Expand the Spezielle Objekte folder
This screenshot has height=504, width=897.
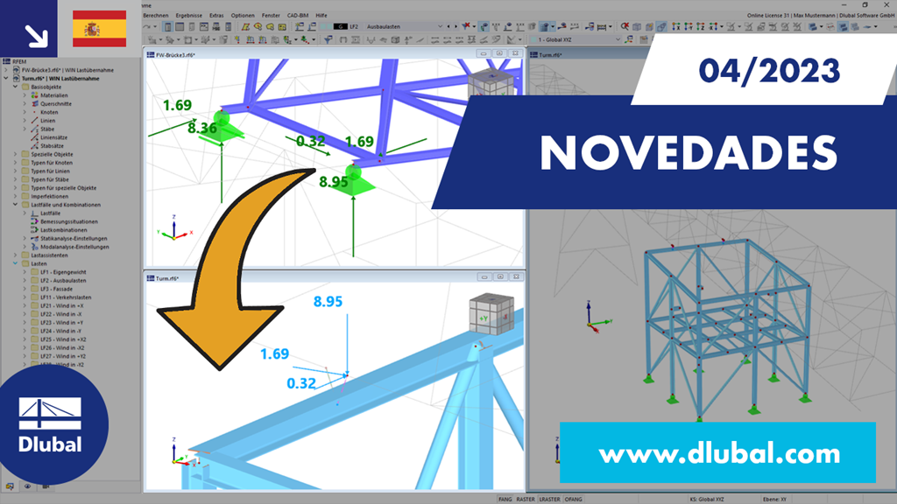[x=16, y=154]
